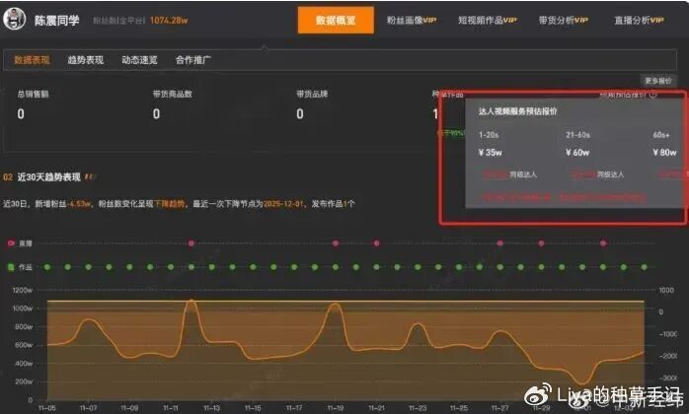Click the green 作品 marker above 11-07

(88, 267)
